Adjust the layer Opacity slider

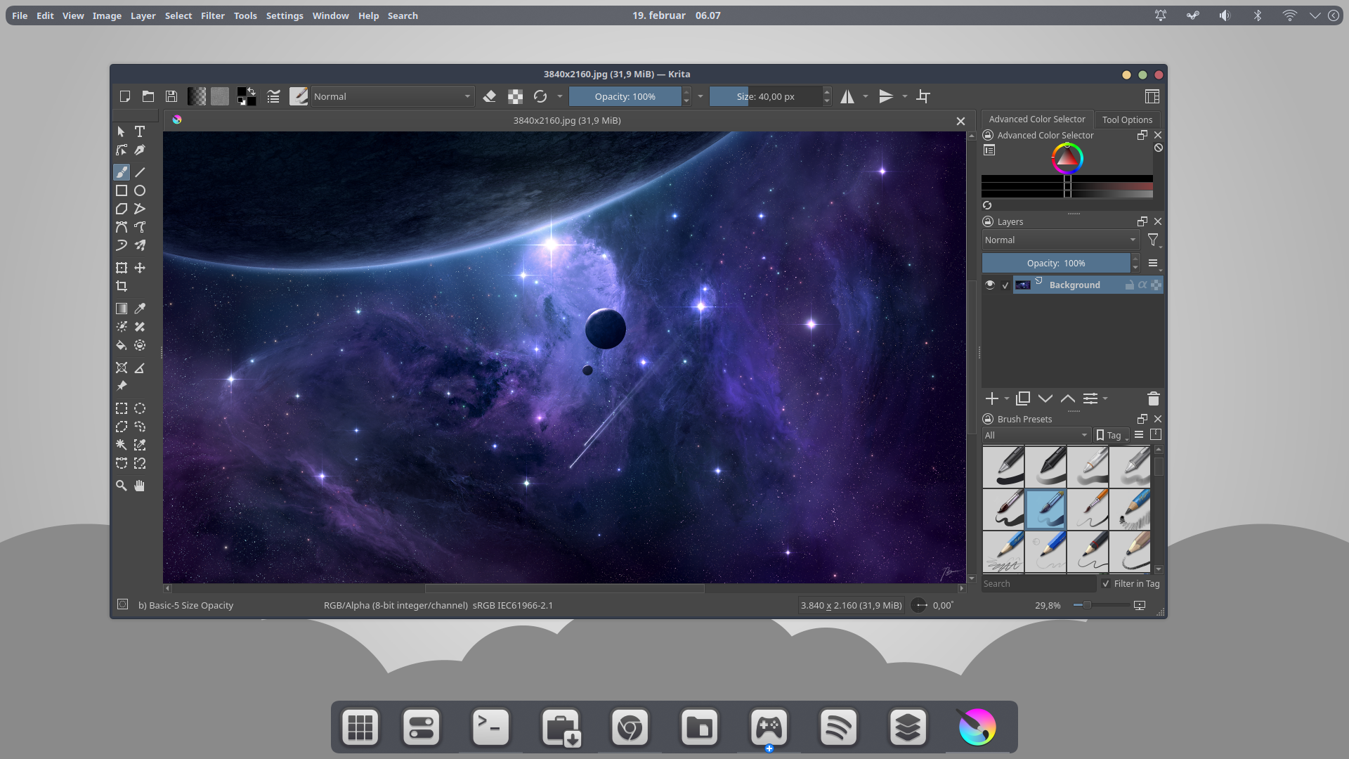pos(1055,263)
